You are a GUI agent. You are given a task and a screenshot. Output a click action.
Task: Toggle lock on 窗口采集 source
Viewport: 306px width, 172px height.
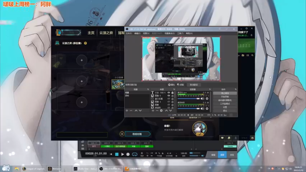pyautogui.click(x=173, y=99)
